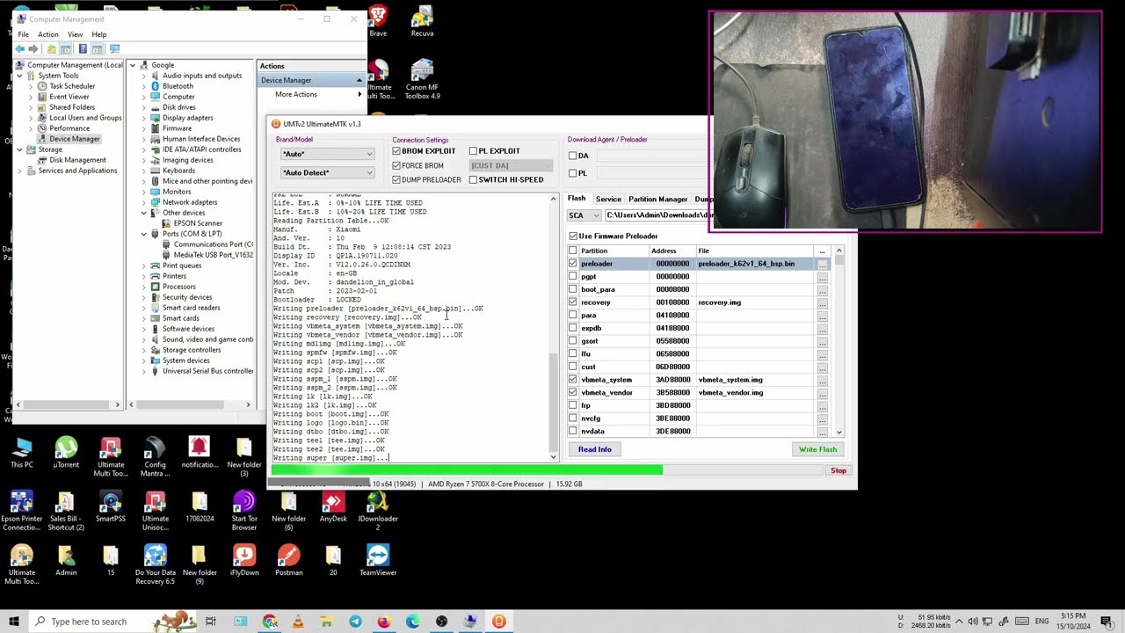Click the Forward arrow in Computer Management toolbar
1125x633 pixels.
(33, 49)
